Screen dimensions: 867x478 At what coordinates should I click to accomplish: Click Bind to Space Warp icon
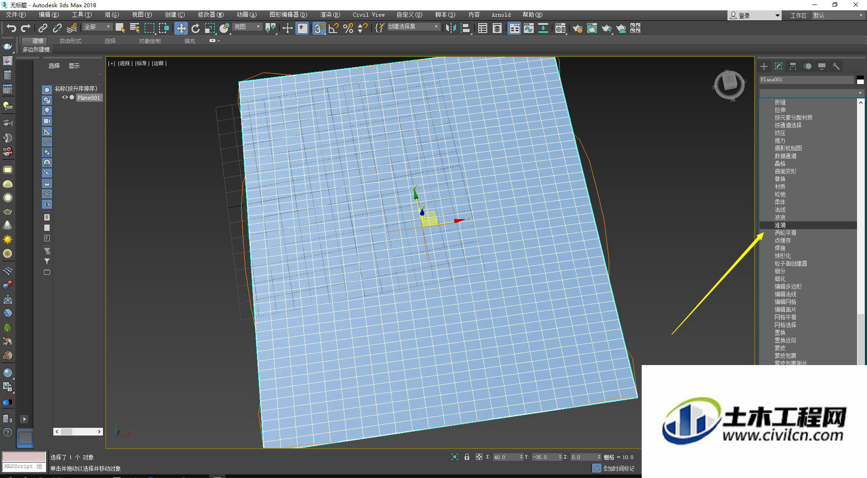[72, 28]
